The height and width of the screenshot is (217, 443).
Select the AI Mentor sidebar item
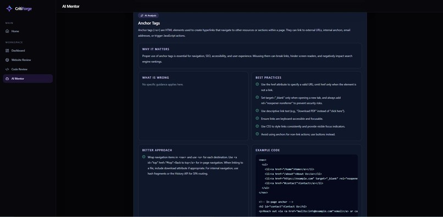point(27,79)
